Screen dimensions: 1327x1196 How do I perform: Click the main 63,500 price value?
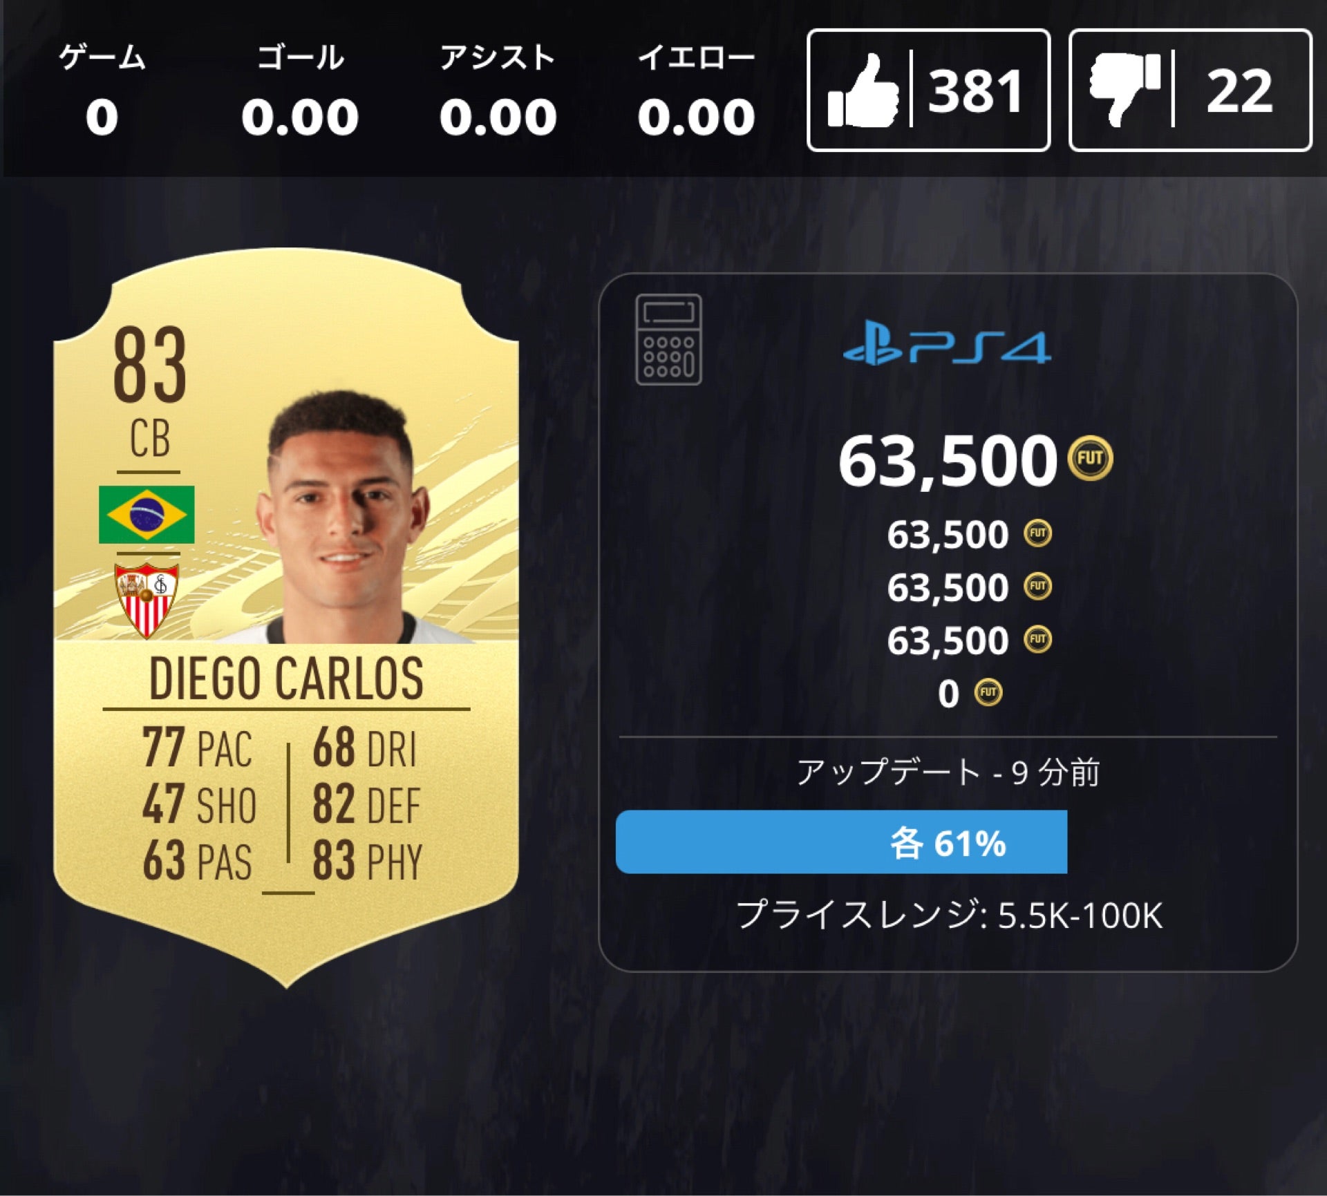(x=948, y=461)
